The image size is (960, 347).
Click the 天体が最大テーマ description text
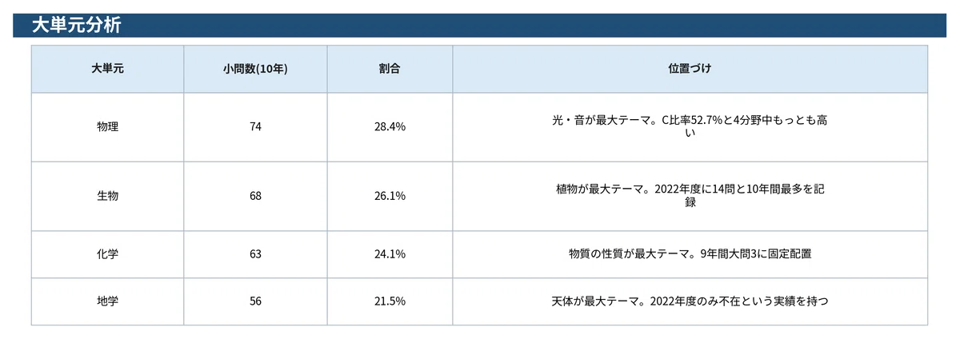click(690, 301)
